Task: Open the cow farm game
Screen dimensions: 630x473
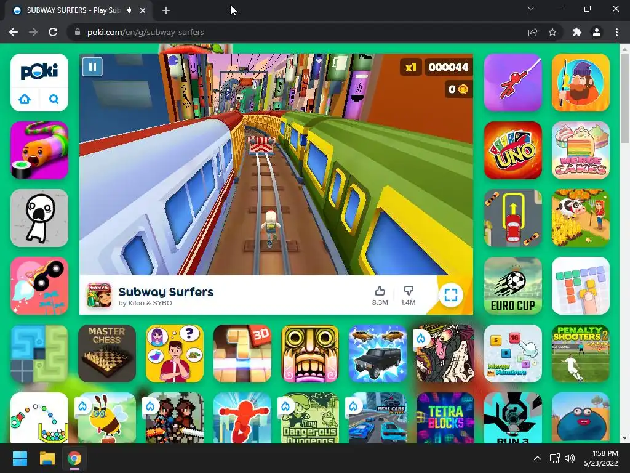Action: tap(581, 218)
